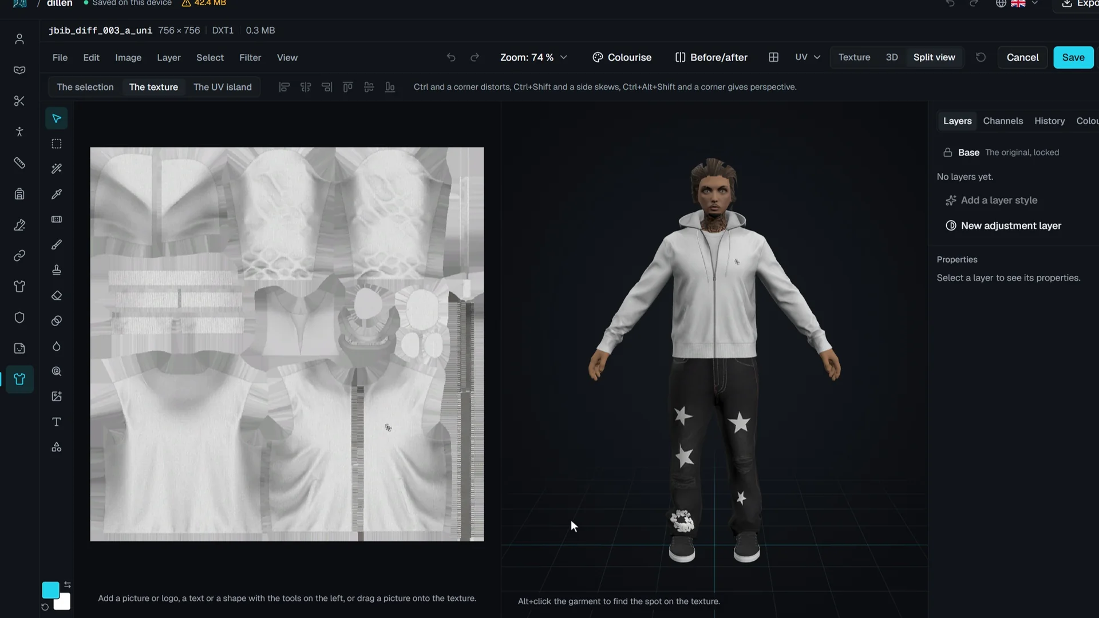The image size is (1099, 618).
Task: Click the align left edges icon
Action: click(284, 87)
